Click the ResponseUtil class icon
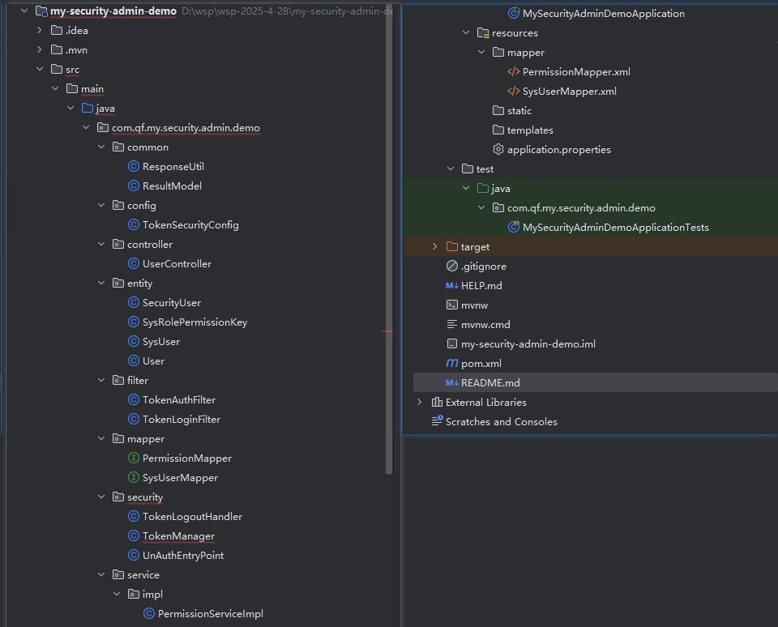778x627 pixels. click(134, 166)
